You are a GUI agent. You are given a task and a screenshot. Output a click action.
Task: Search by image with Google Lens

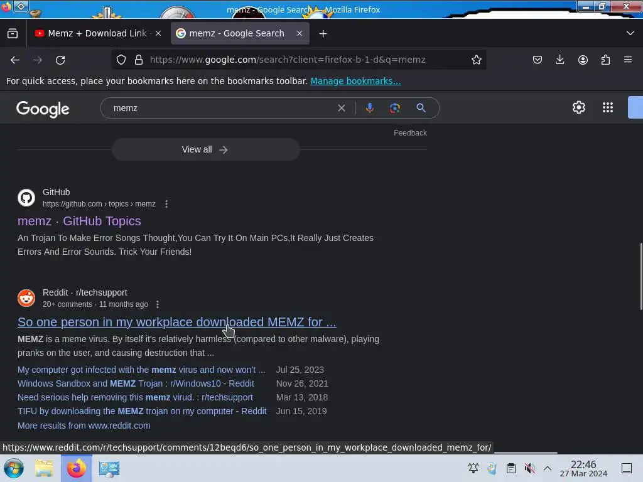click(x=394, y=108)
